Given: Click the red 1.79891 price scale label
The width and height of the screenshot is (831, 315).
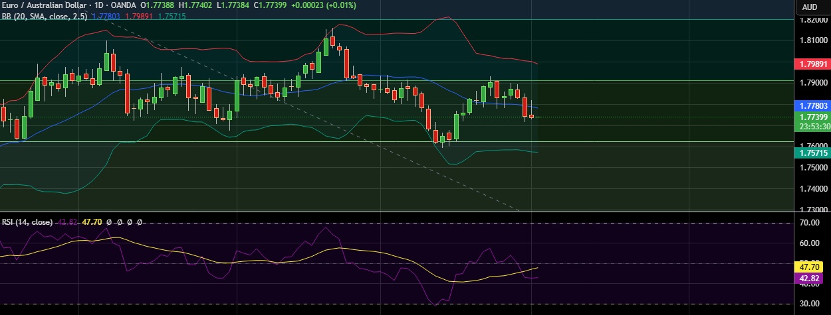Looking at the screenshot, I should point(812,64).
